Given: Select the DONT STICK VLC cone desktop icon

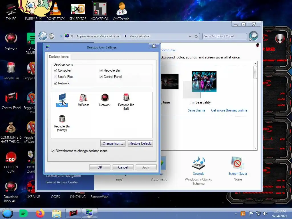Looking at the screenshot, I should pyautogui.click(x=56, y=11).
